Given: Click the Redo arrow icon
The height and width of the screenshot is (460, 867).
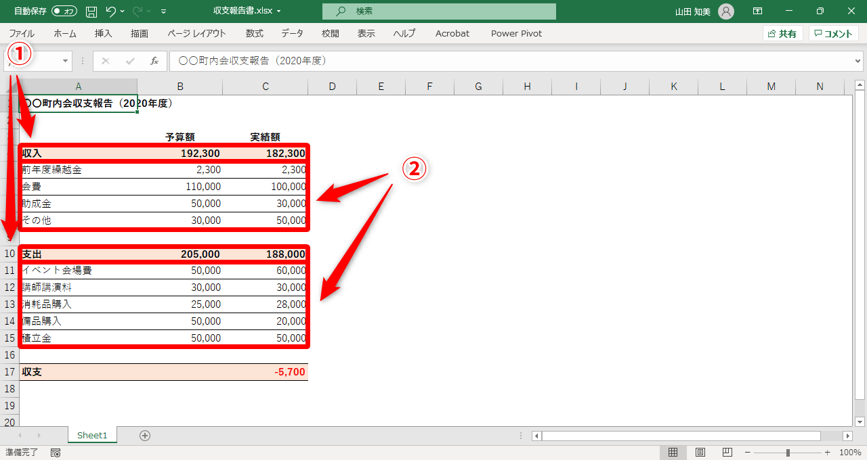Looking at the screenshot, I should pyautogui.click(x=138, y=11).
